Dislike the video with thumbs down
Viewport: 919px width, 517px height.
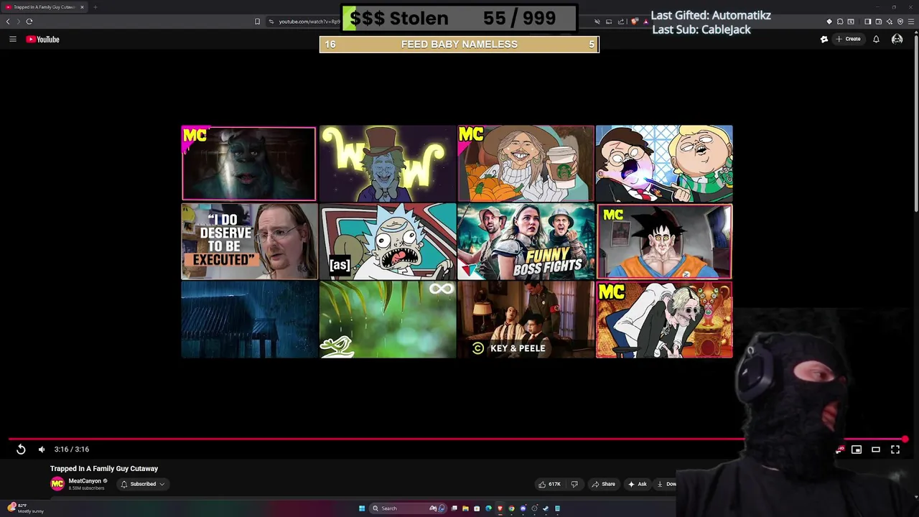click(x=574, y=484)
